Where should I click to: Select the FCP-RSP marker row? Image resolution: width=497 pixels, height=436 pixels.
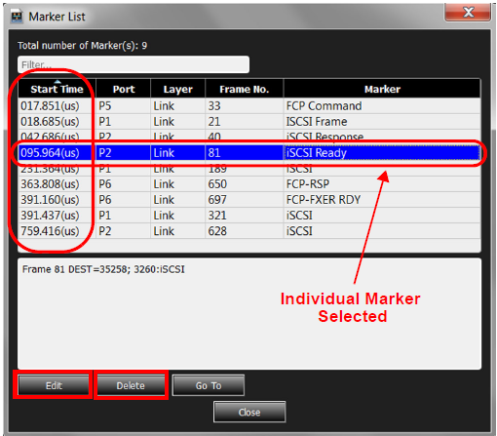pos(249,184)
